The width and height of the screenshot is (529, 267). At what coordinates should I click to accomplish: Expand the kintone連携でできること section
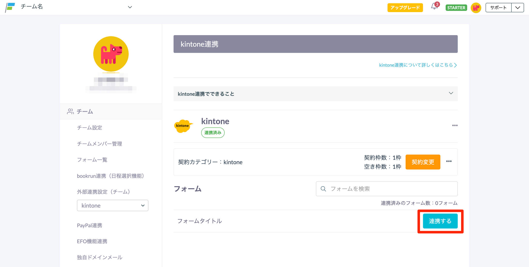click(315, 94)
